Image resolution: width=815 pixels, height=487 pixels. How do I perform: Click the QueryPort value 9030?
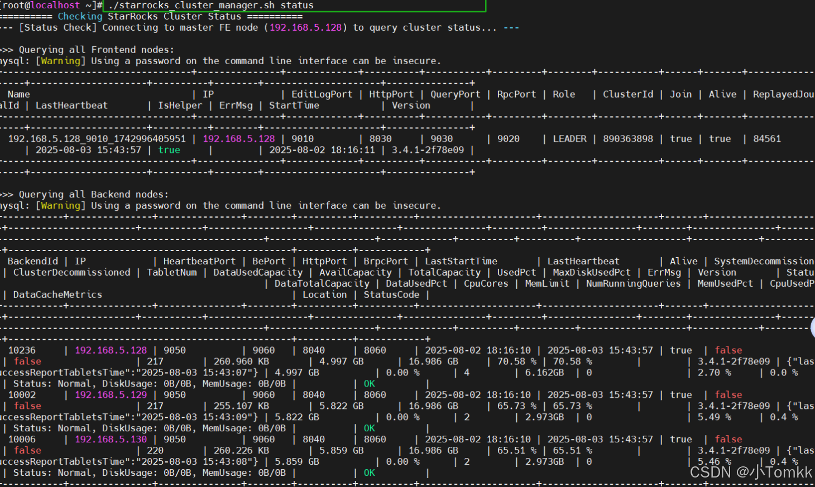pos(442,139)
